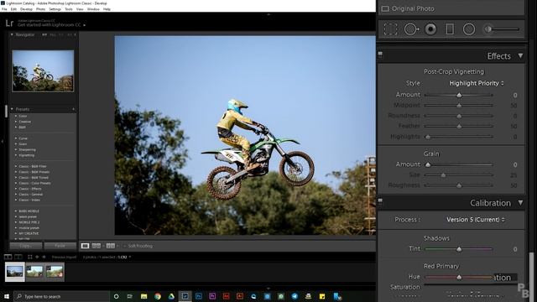Click the Copy settings button
The image size is (537, 302).
[x=26, y=246]
